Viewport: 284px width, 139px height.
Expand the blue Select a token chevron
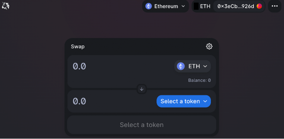pyautogui.click(x=205, y=101)
